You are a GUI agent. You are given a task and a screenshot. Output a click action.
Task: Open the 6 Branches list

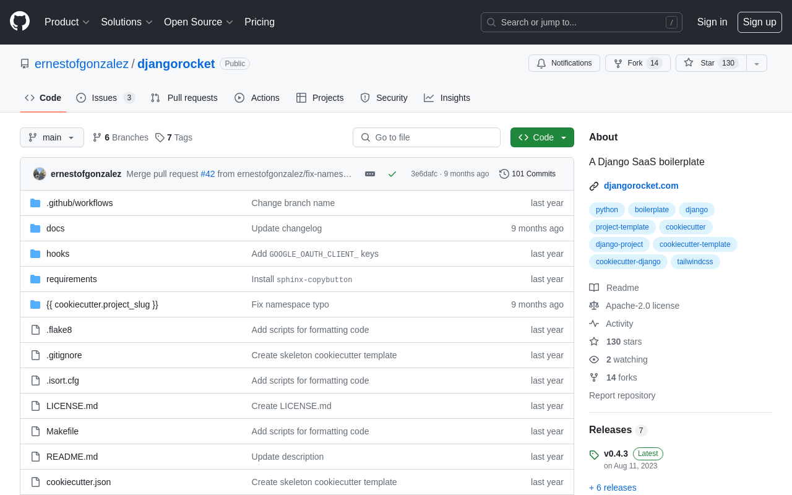[121, 137]
